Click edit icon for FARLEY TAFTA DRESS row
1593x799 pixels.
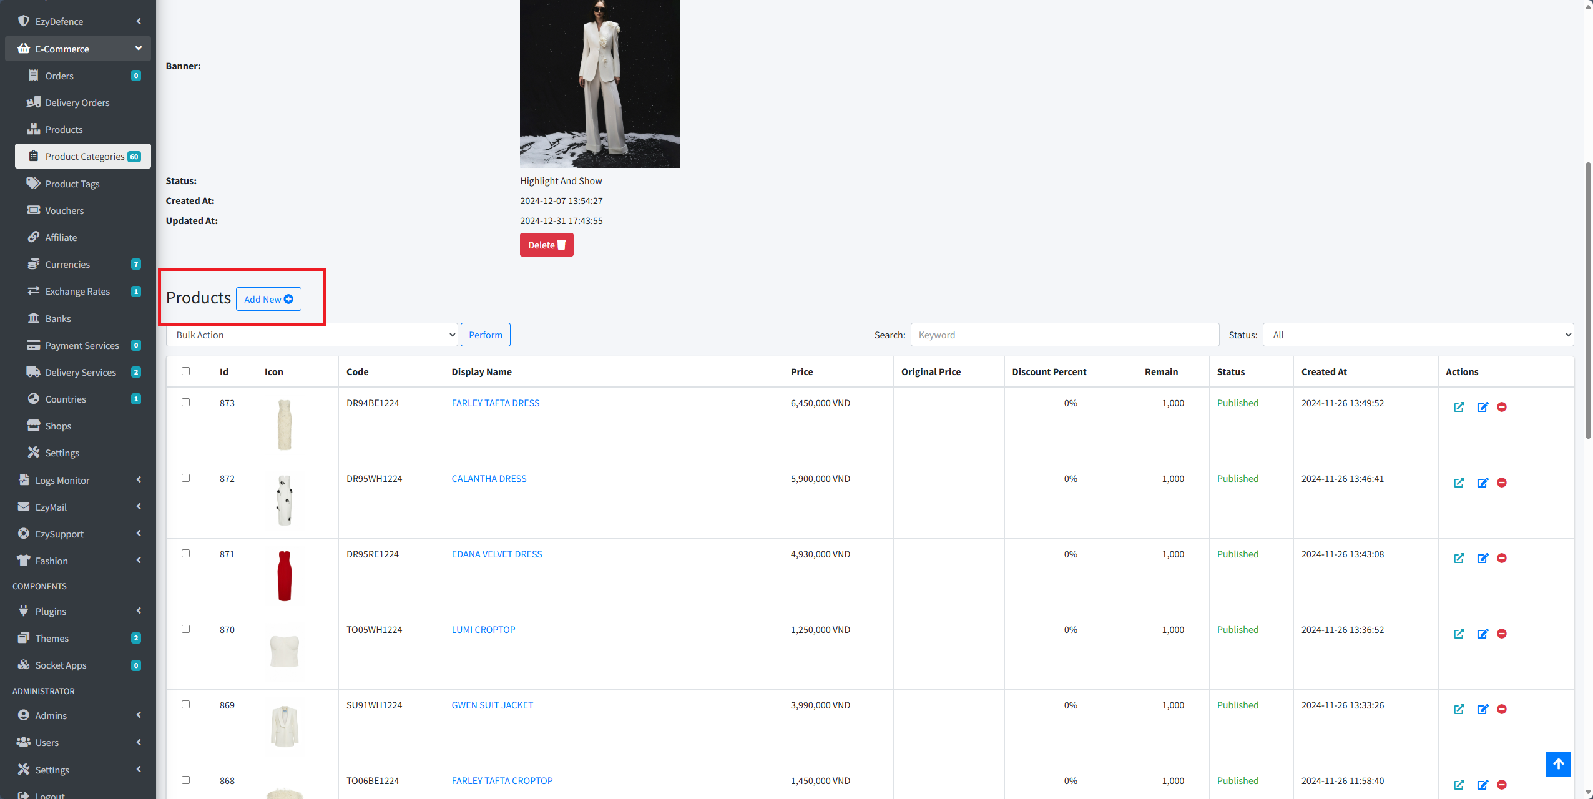[x=1483, y=408]
